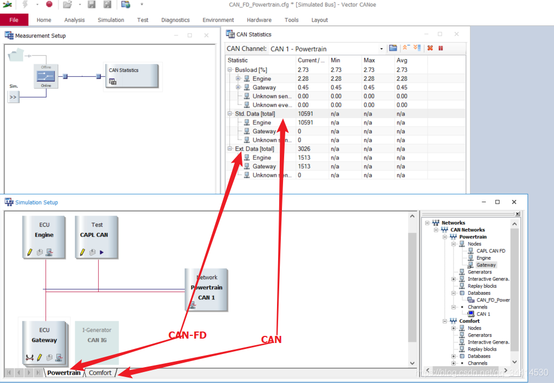This screenshot has width=554, height=383.
Task: Click network tree horizontal scrollbar right arrow
Action: (x=506, y=370)
